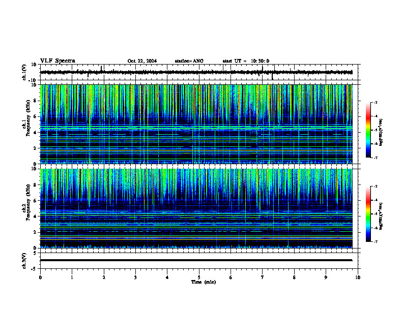The width and height of the screenshot is (403, 311).
Task: Click the date 'Oct. 22, 2024'
Action: pos(142,61)
